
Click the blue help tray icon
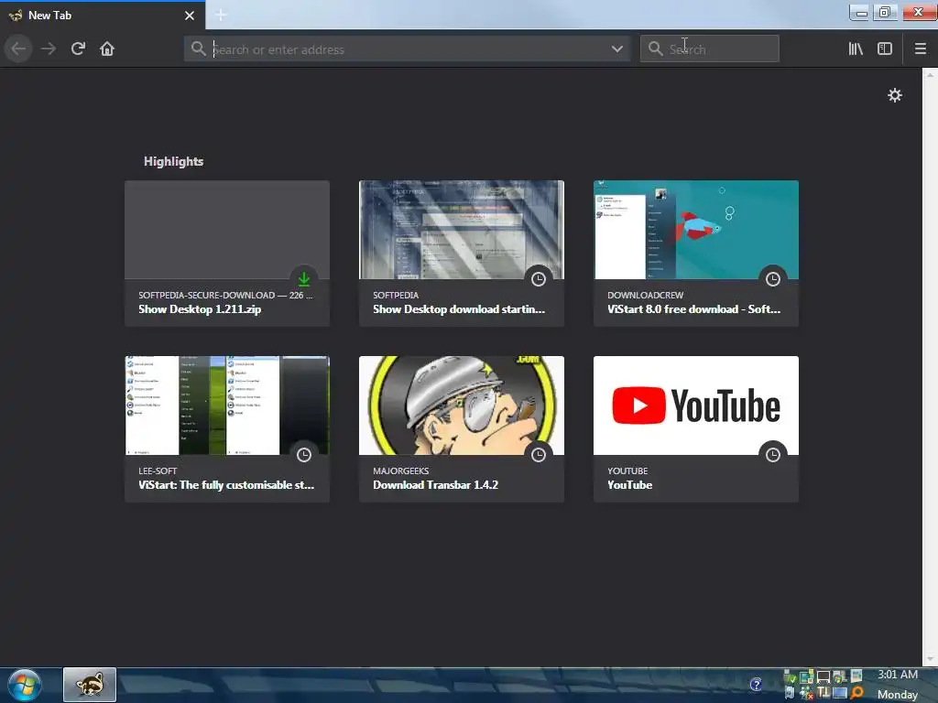756,684
